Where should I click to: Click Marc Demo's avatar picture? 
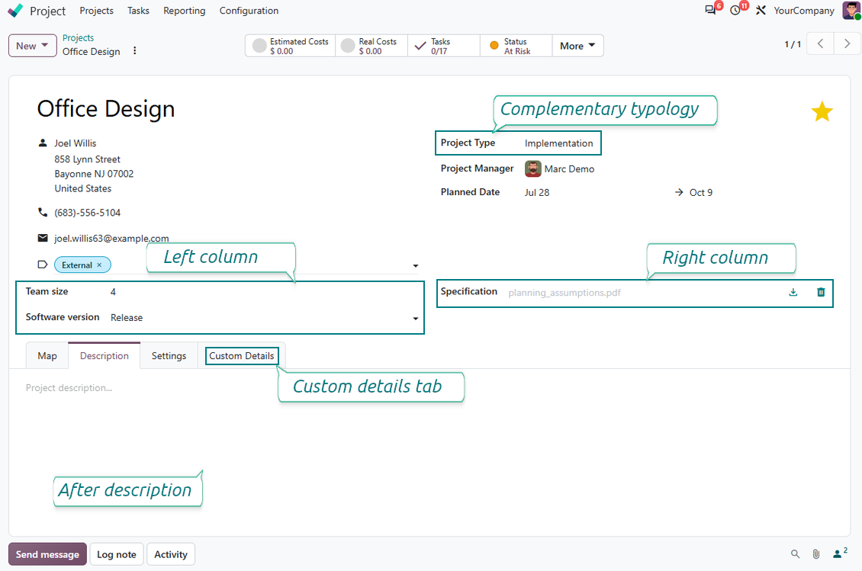(532, 168)
